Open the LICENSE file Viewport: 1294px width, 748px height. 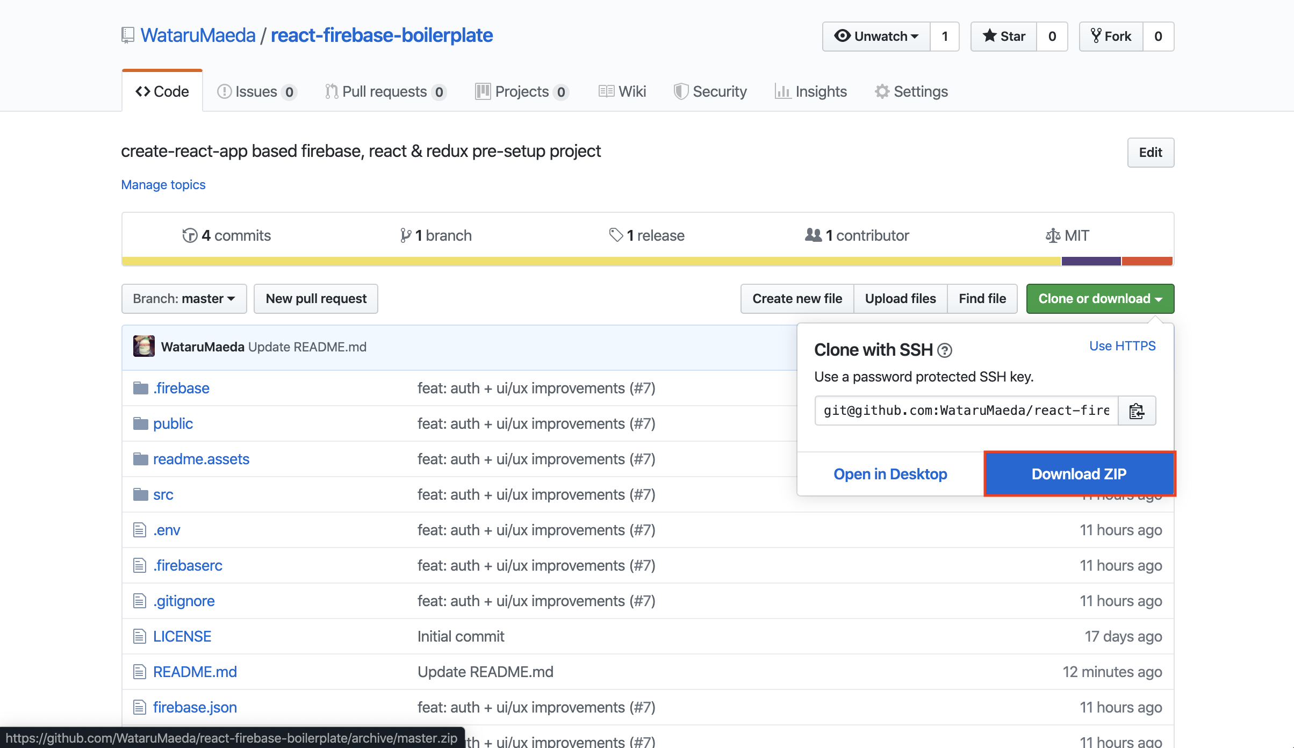[182, 636]
